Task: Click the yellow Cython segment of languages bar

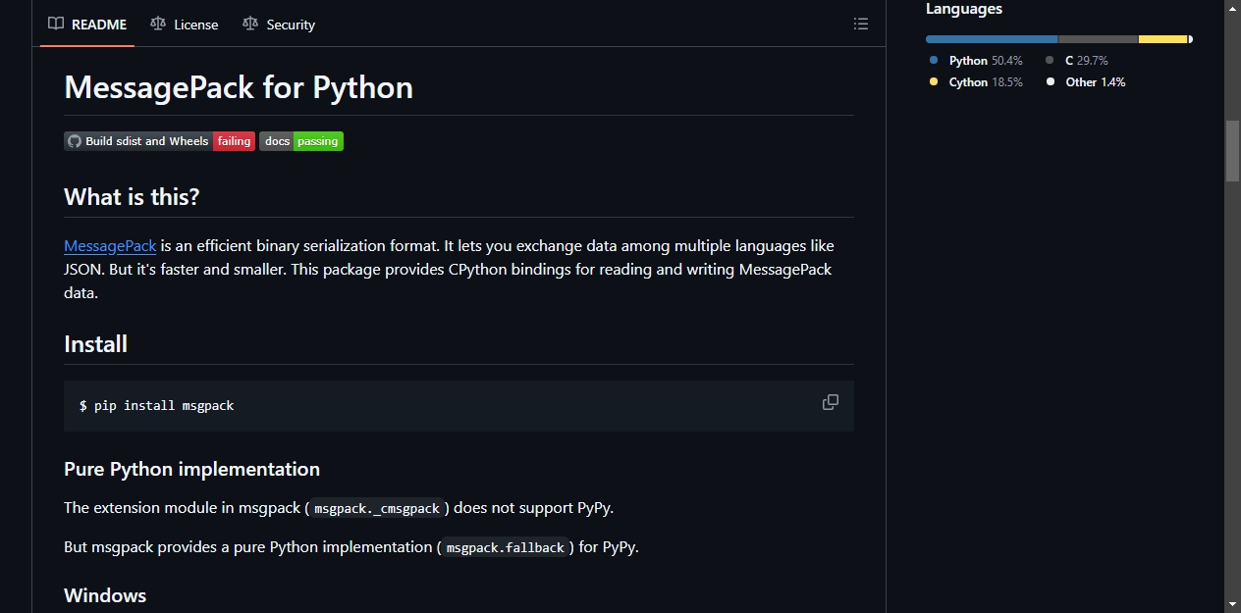Action: [1163, 39]
